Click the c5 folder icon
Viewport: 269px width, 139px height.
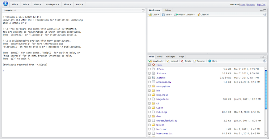[x=153, y=103]
